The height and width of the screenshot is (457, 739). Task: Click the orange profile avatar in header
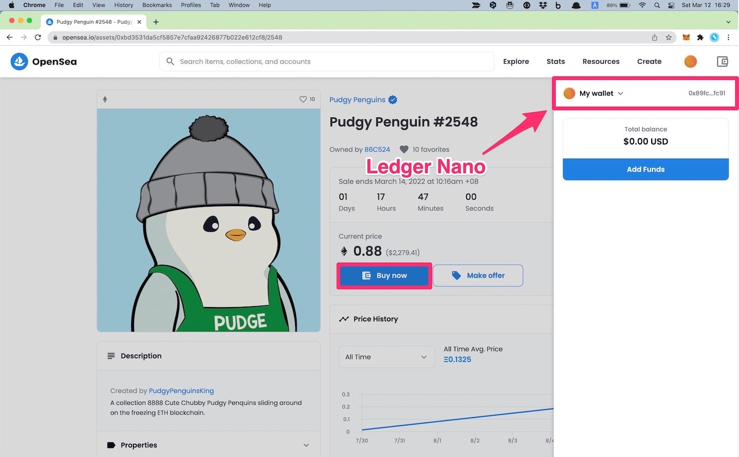coord(691,62)
